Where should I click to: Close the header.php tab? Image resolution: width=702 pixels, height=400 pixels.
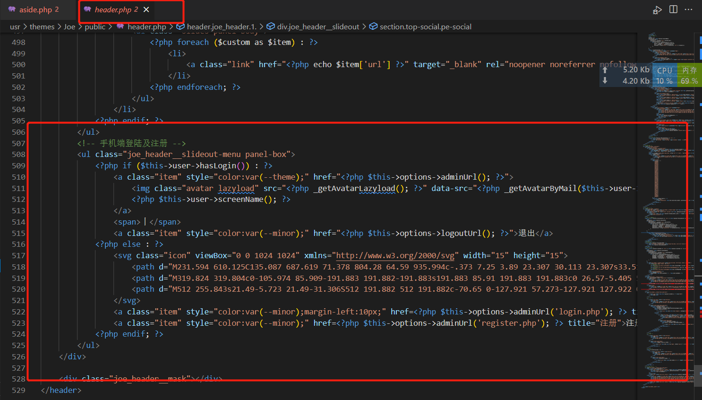tap(146, 9)
